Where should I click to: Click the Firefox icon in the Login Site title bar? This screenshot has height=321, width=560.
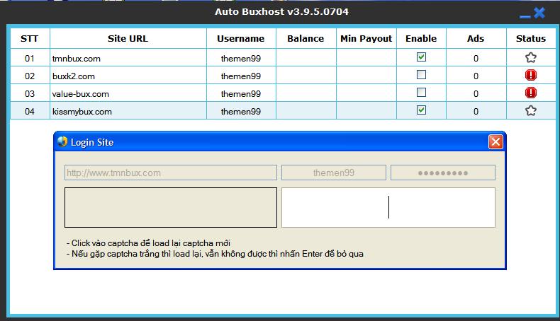[x=62, y=142]
